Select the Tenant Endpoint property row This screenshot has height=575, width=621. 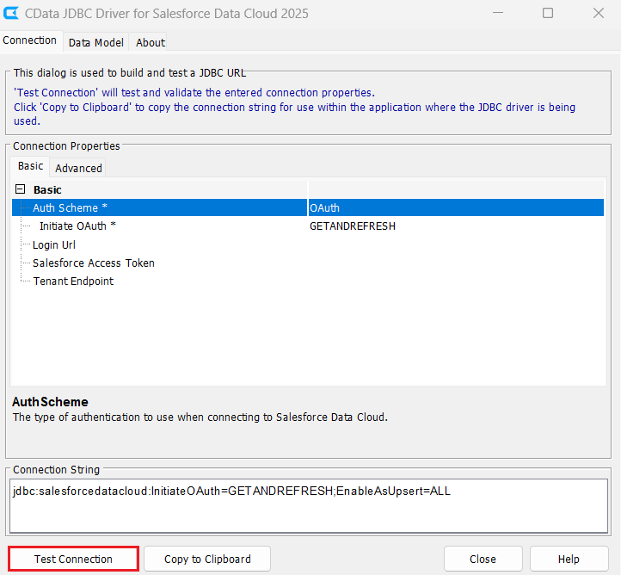point(73,281)
